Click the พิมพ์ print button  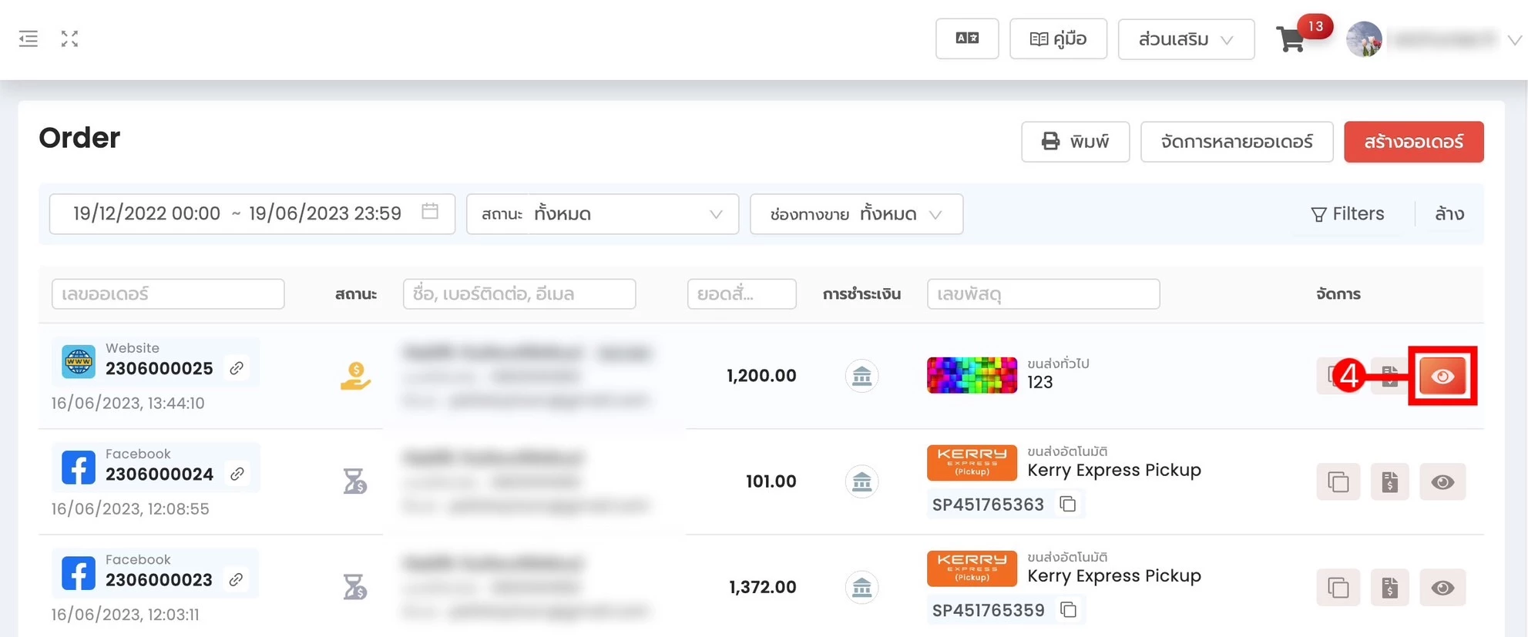pos(1075,142)
